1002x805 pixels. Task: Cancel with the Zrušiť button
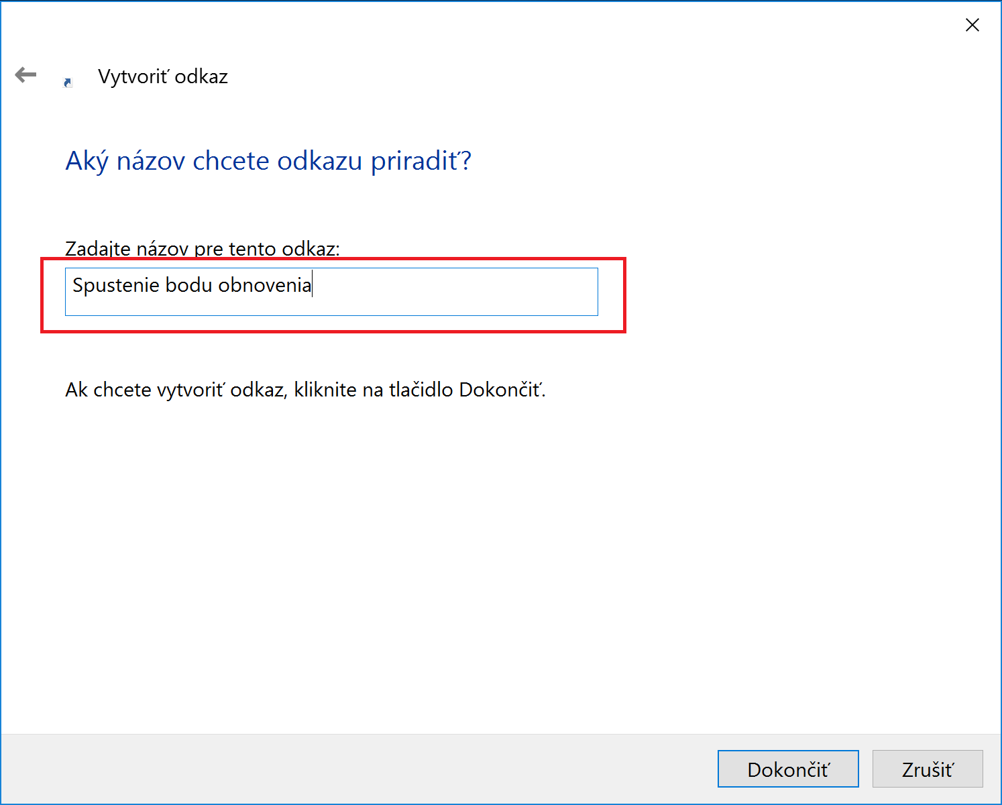[928, 769]
